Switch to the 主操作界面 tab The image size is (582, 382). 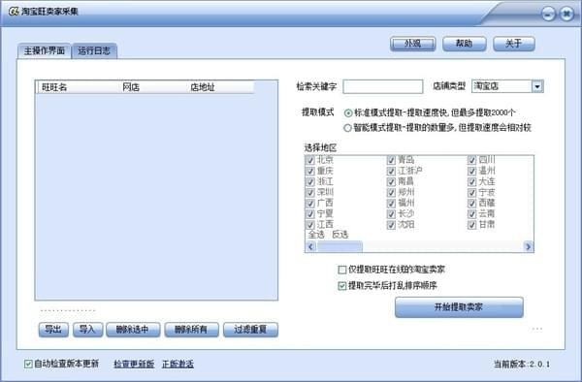[45, 50]
